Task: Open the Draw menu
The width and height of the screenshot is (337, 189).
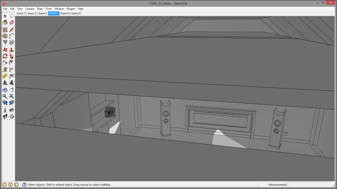Action: (x=40, y=9)
